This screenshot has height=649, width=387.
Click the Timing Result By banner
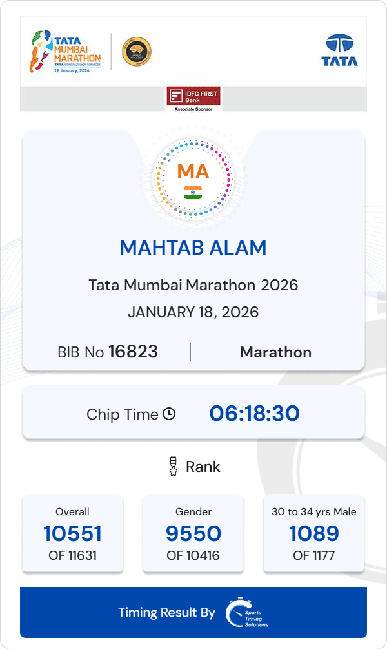coord(166,613)
